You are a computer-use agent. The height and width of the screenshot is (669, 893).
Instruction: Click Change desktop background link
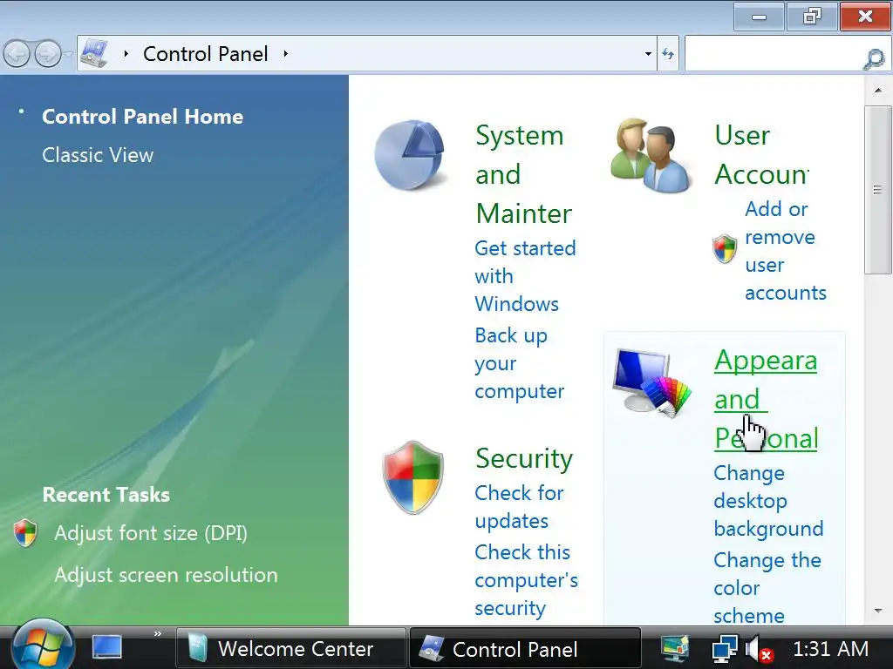pos(768,501)
